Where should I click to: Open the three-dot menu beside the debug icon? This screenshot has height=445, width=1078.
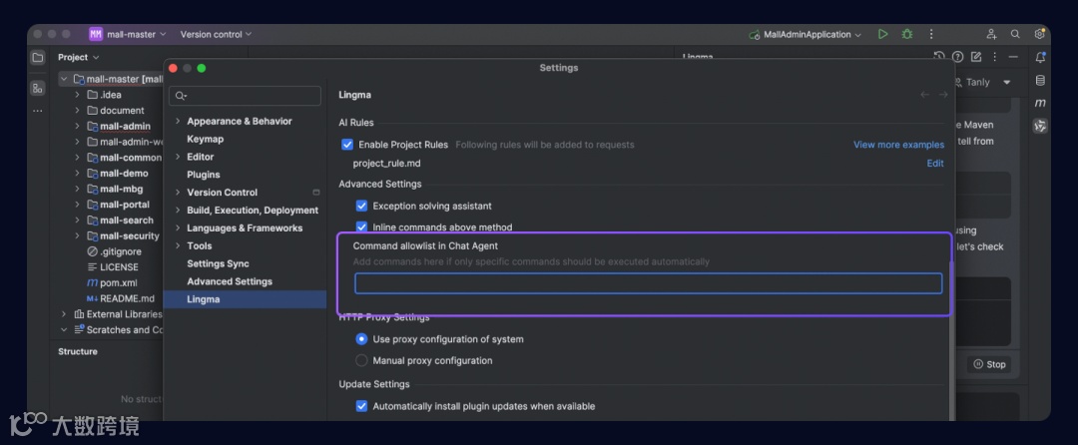(931, 34)
